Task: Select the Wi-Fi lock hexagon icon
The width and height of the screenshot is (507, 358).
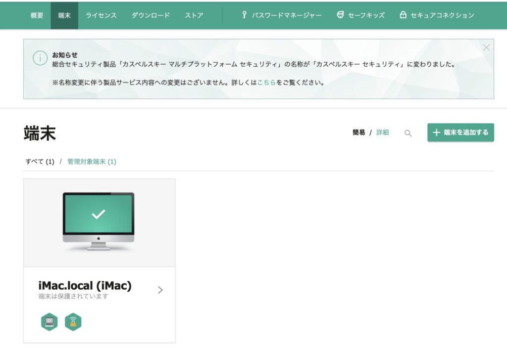Action: pos(73,322)
